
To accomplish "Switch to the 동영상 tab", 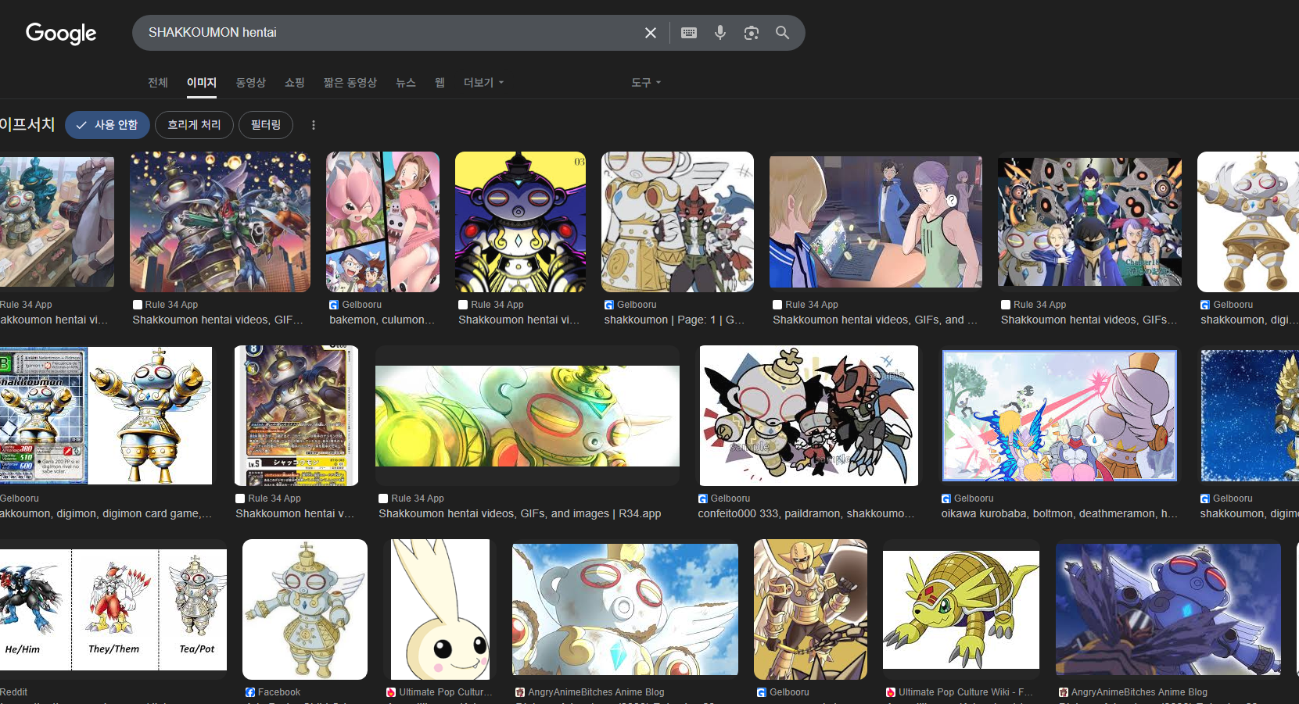I will pos(251,82).
